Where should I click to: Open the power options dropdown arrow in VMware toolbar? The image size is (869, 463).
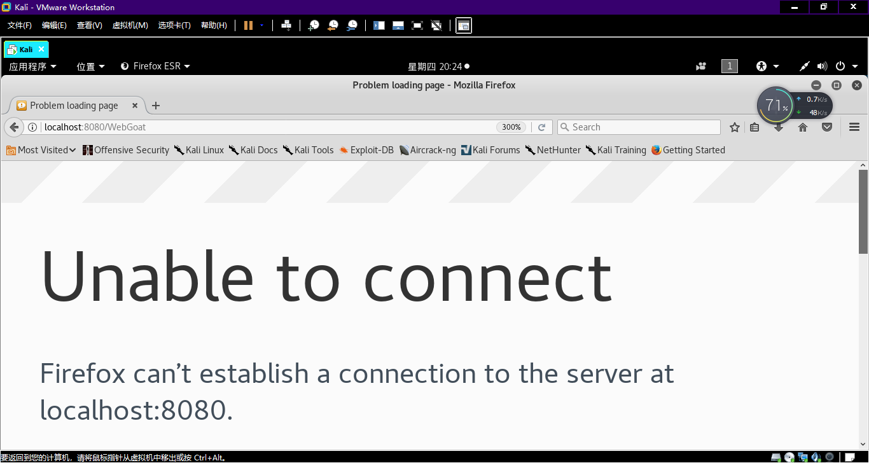click(261, 25)
